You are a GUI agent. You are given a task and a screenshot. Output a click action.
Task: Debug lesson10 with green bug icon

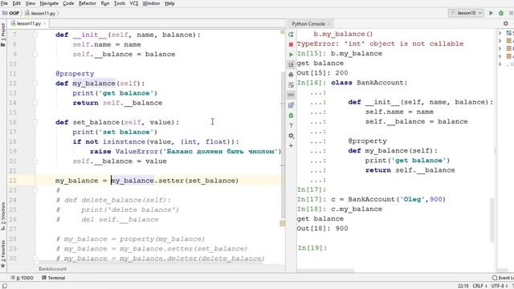point(501,13)
